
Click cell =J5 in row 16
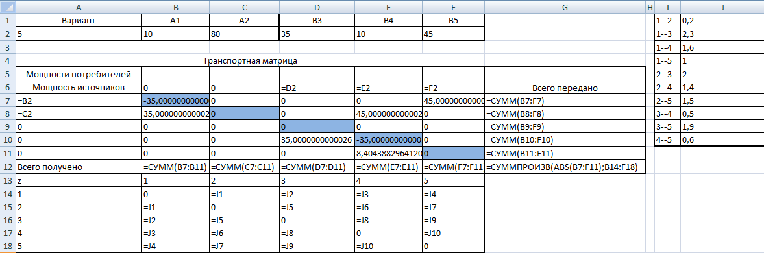(x=245, y=220)
